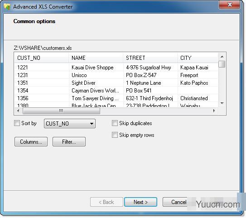Select cell 1351 in CUST_NO column
The image size is (246, 218).
point(41,82)
